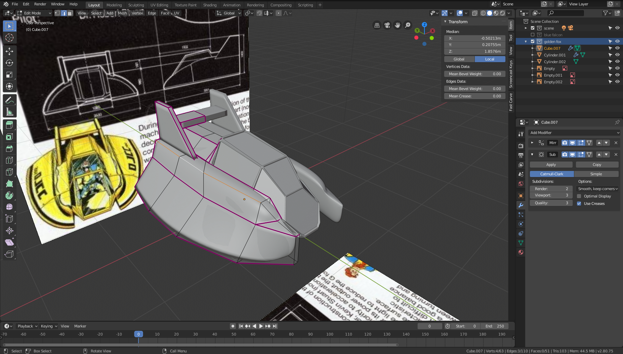Set median coordinates to Global
This screenshot has height=354, width=623.
pyautogui.click(x=459, y=59)
